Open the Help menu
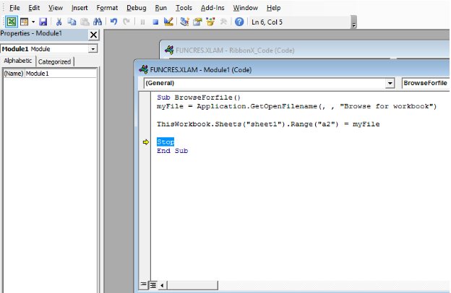The width and height of the screenshot is (451, 293). [273, 8]
